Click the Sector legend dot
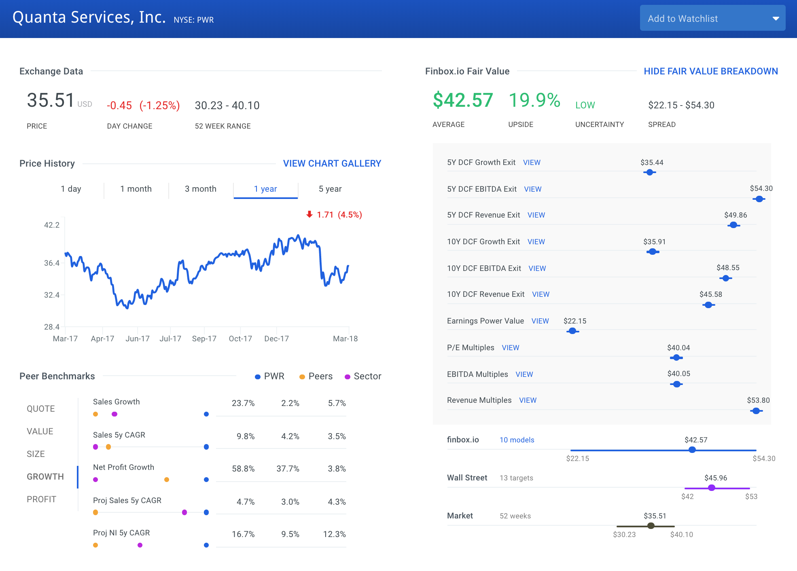The image size is (797, 571). click(348, 377)
